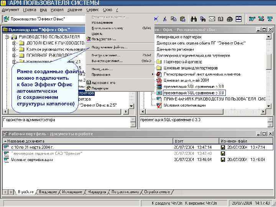Click the Ценовая акция, май 2004 document icon
Viewport: 276px width, 207px height.
pyautogui.click(x=159, y=80)
